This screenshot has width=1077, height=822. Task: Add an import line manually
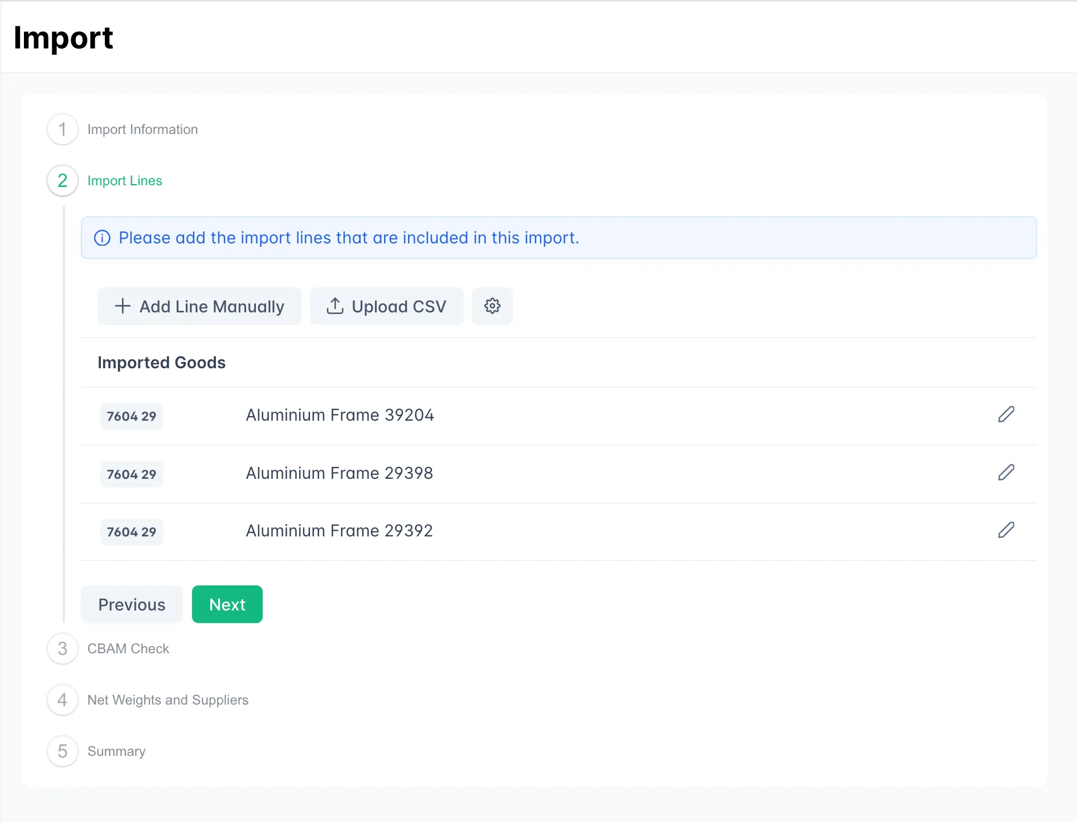coord(199,306)
